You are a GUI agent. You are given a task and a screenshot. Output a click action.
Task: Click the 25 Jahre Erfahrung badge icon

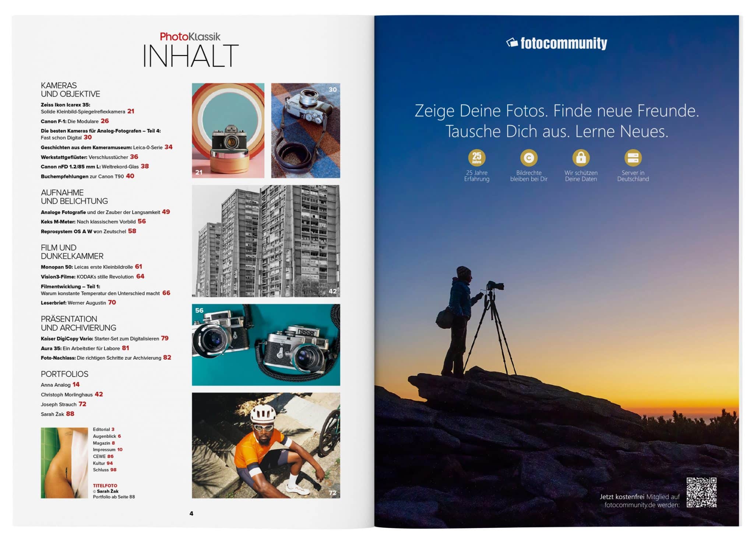[x=476, y=158]
